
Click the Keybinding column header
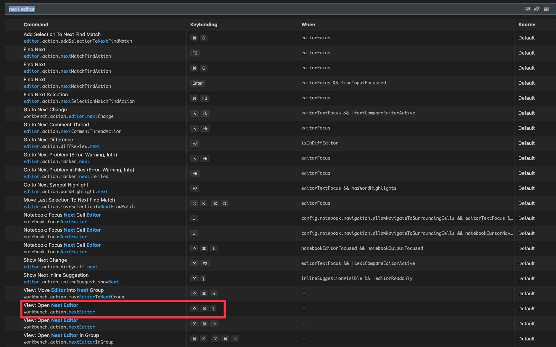(204, 24)
